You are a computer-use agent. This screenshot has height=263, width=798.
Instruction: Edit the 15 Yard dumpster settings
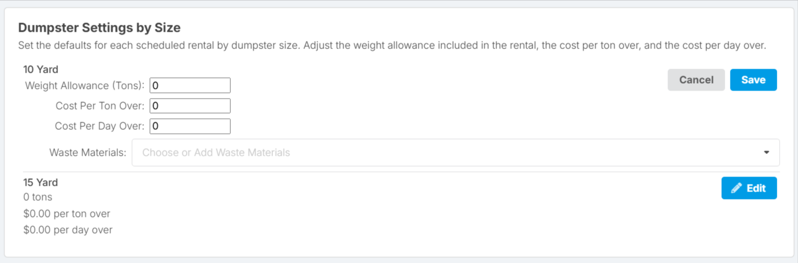[x=749, y=188]
